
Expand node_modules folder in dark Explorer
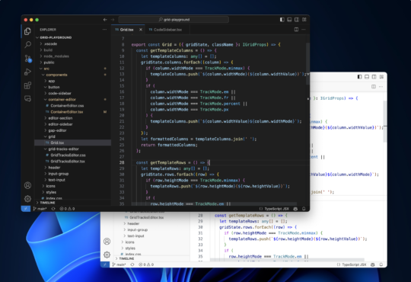[72, 56]
